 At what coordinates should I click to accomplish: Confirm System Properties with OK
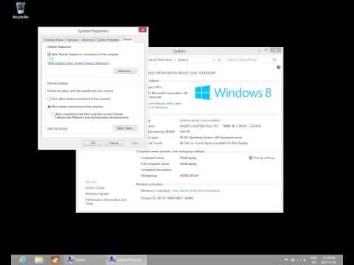point(93,143)
